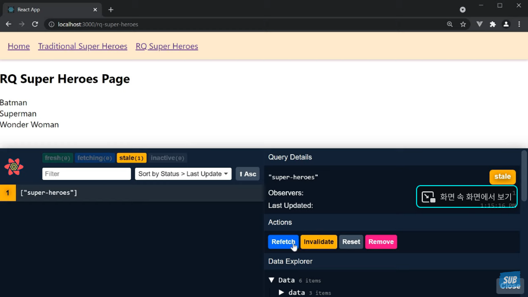
Task: Open the extensions puzzle icon
Action: [493, 24]
